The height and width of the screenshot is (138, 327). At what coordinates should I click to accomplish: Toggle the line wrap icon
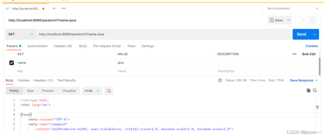109,91
